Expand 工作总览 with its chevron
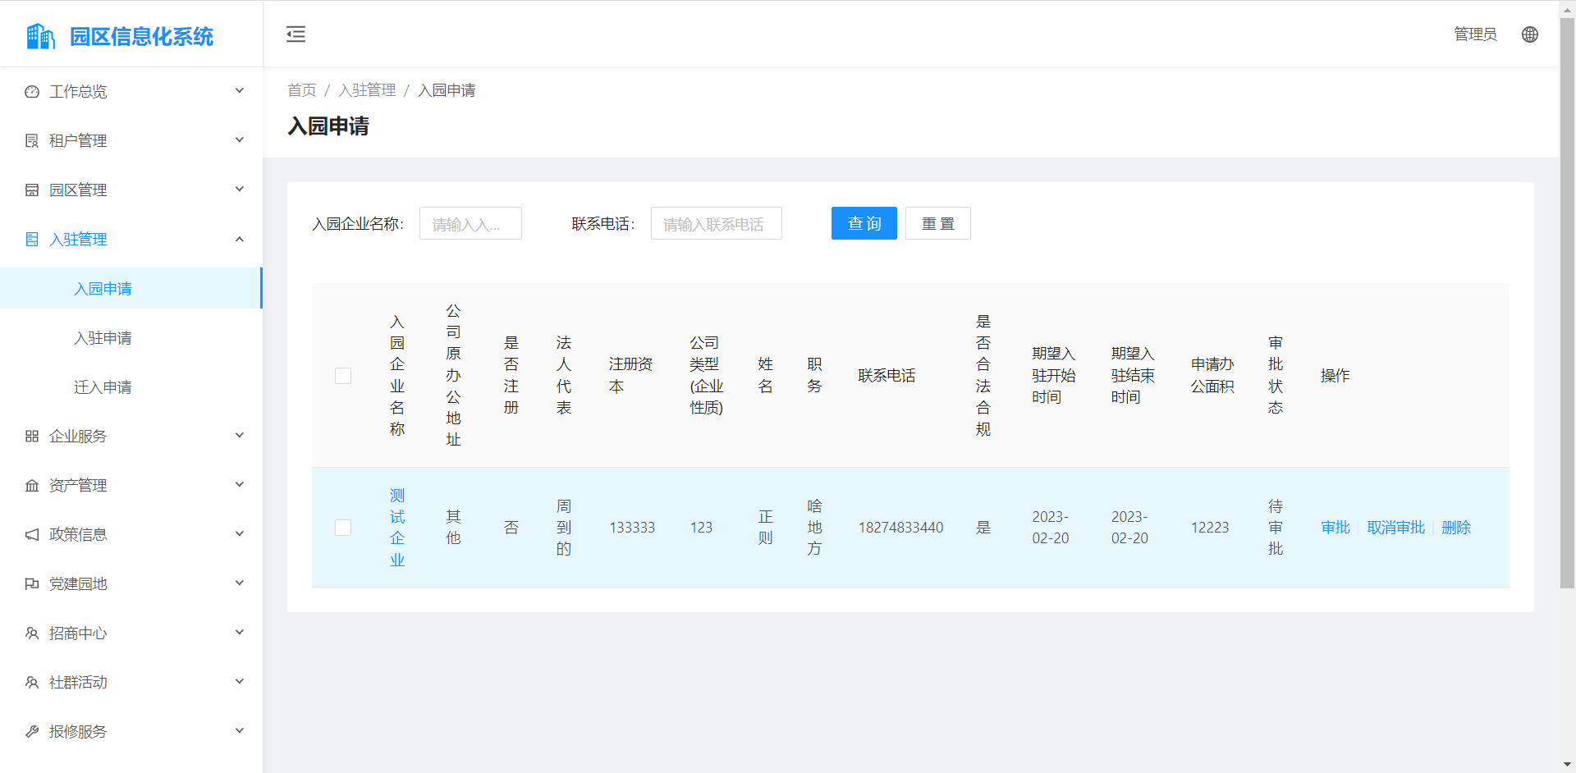1576x773 pixels. point(240,91)
